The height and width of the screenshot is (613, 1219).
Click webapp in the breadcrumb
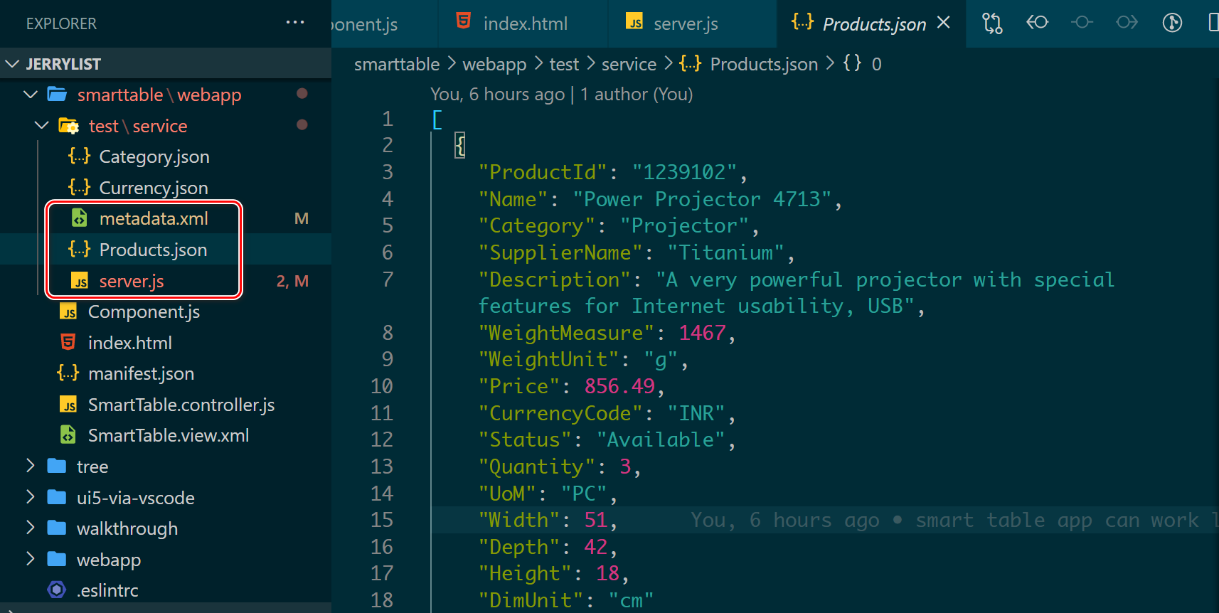tap(494, 64)
